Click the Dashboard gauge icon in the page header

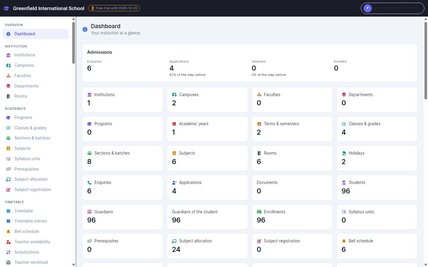85,29
